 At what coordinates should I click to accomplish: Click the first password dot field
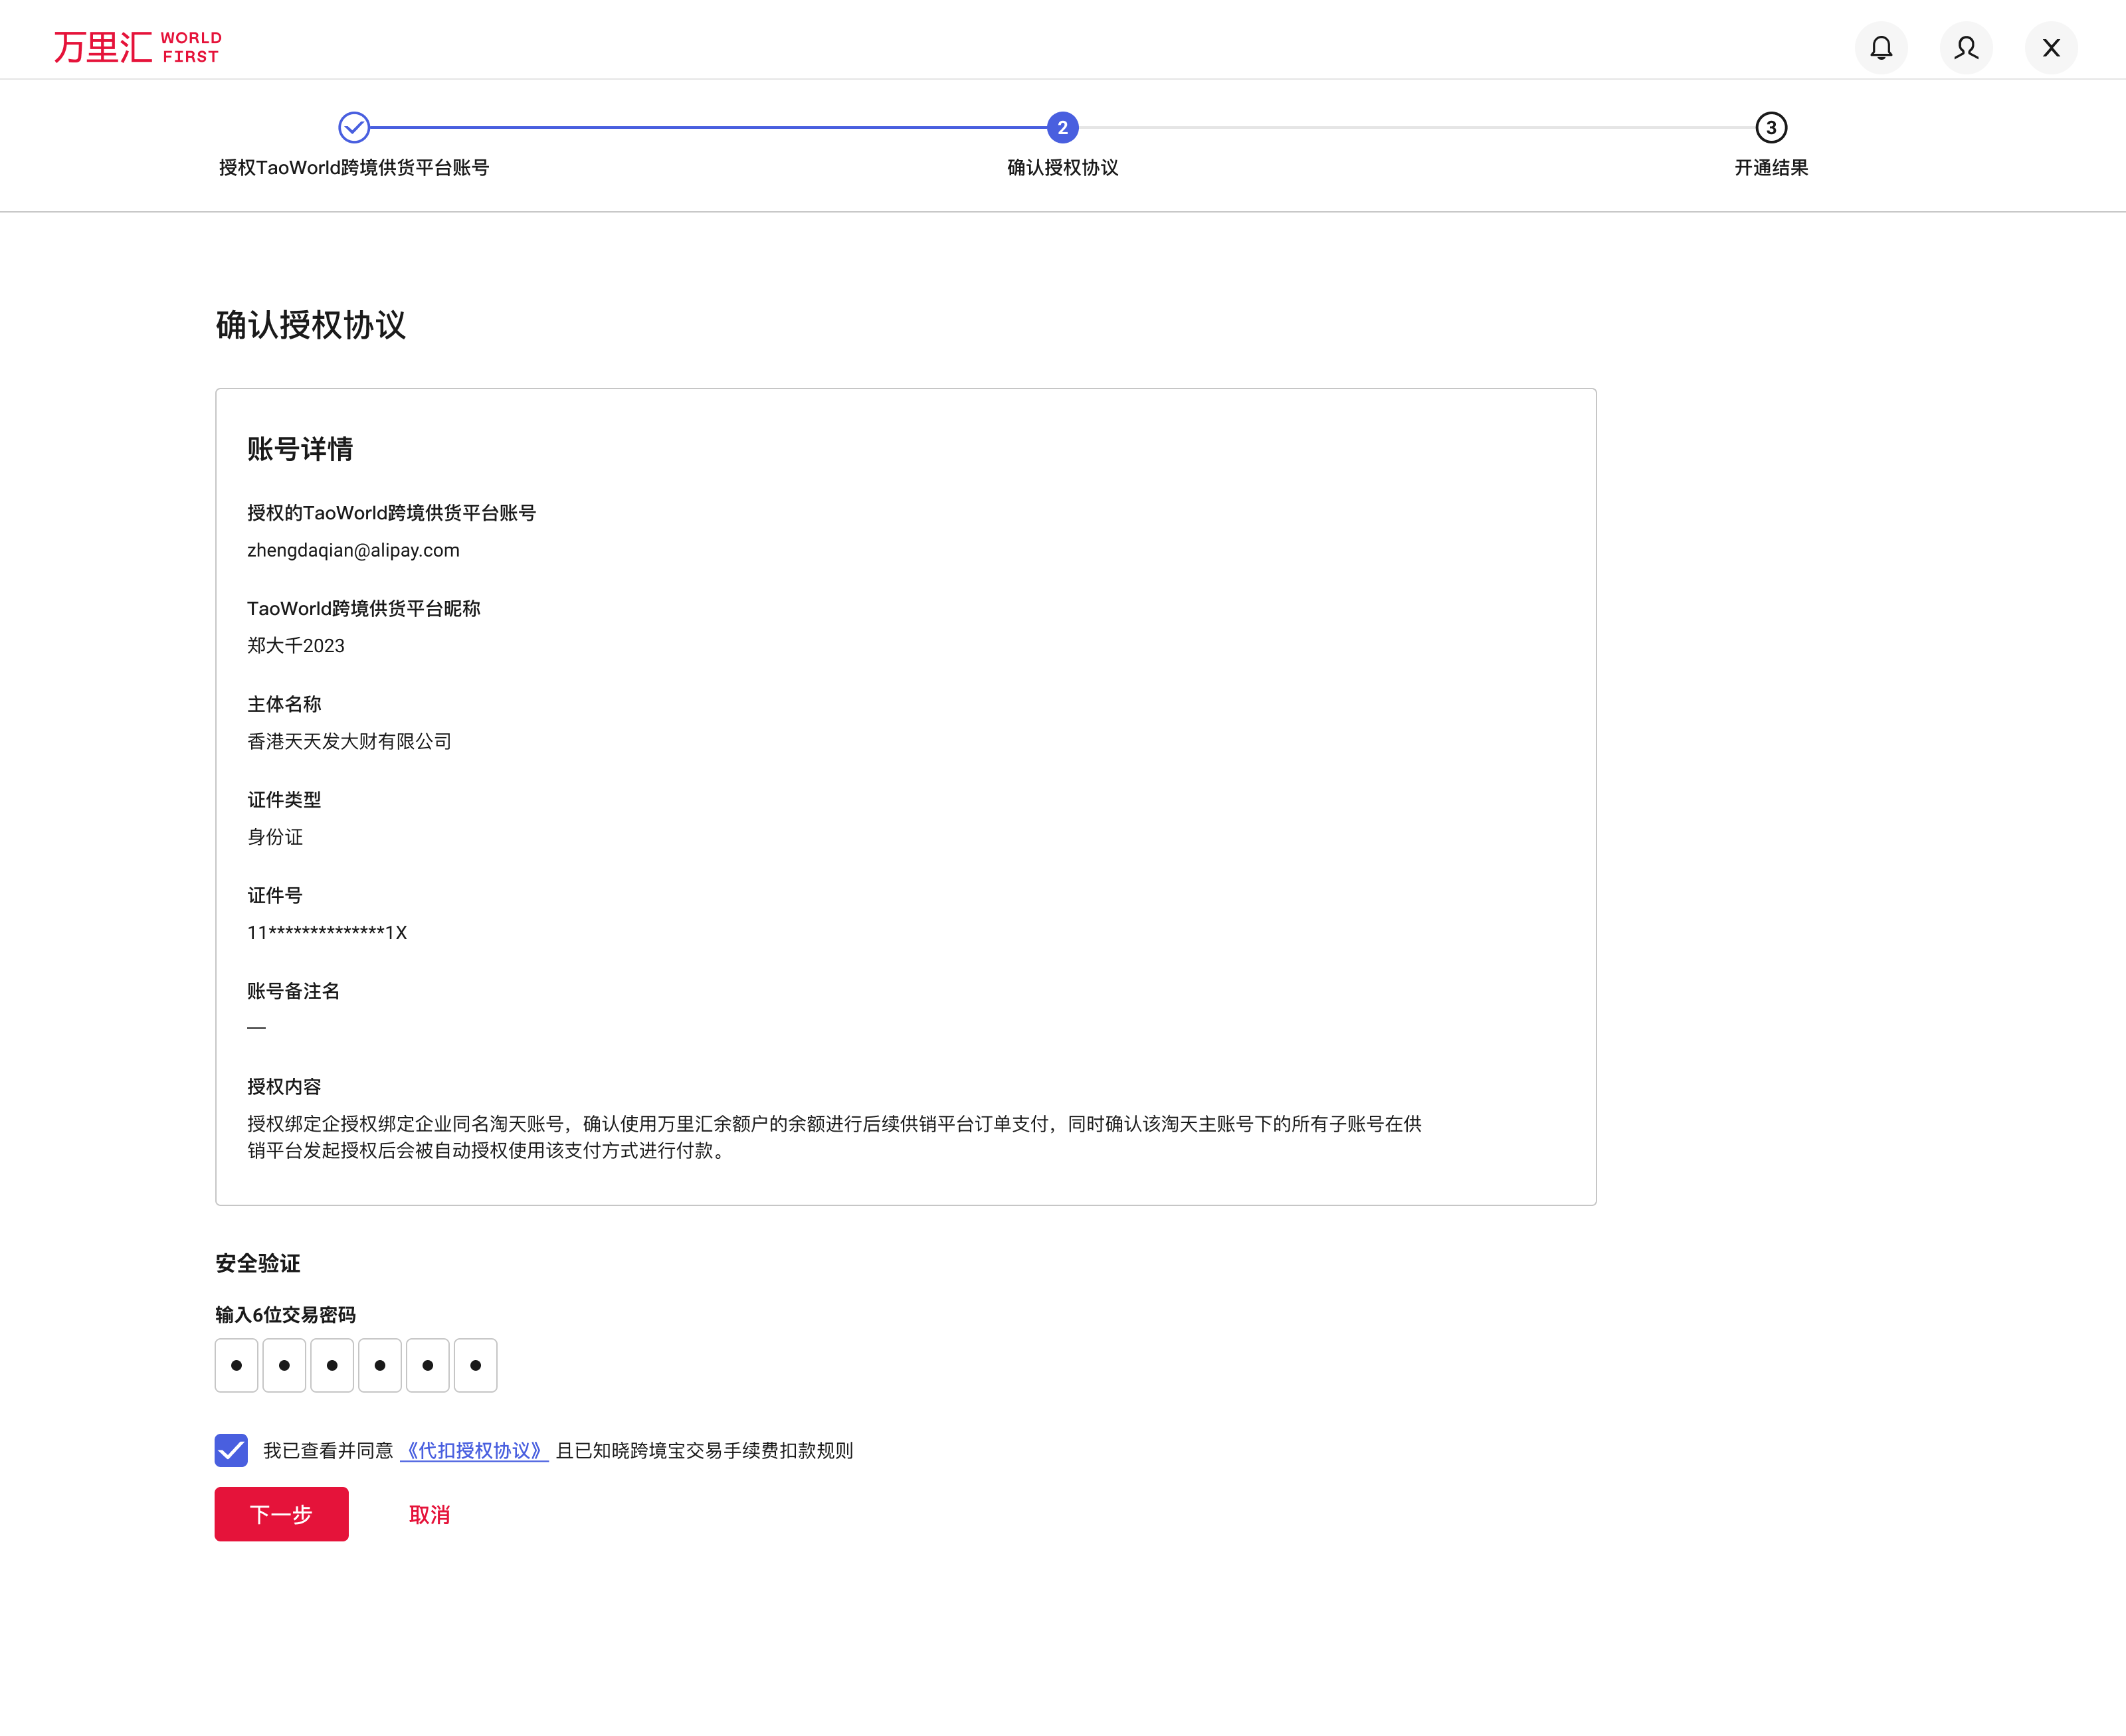[x=236, y=1365]
